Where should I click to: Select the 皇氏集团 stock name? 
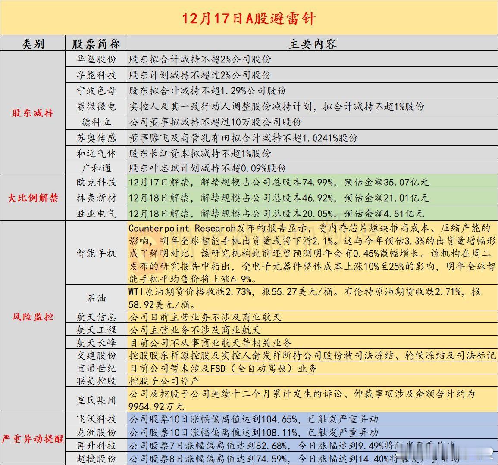pos(96,401)
